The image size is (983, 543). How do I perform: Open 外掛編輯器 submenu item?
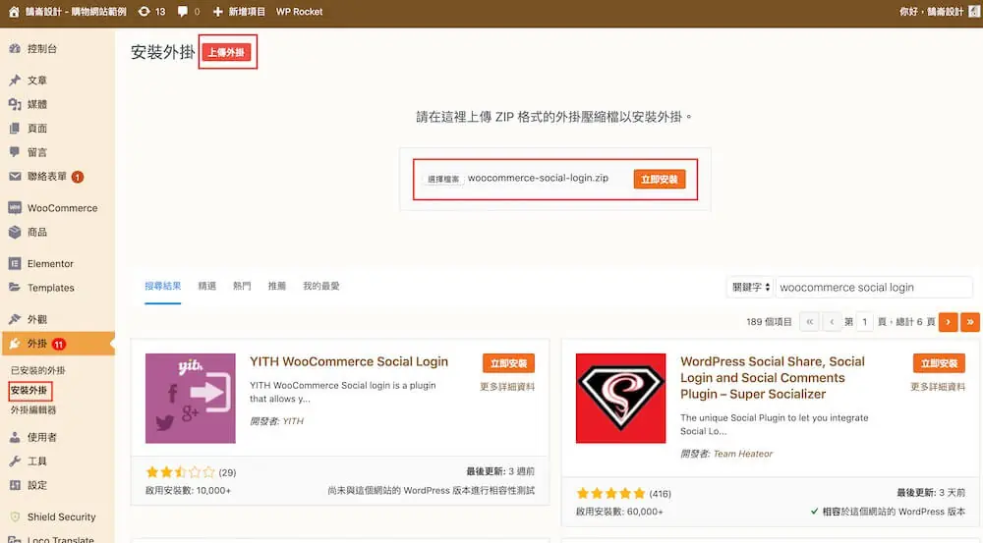click(x=33, y=409)
